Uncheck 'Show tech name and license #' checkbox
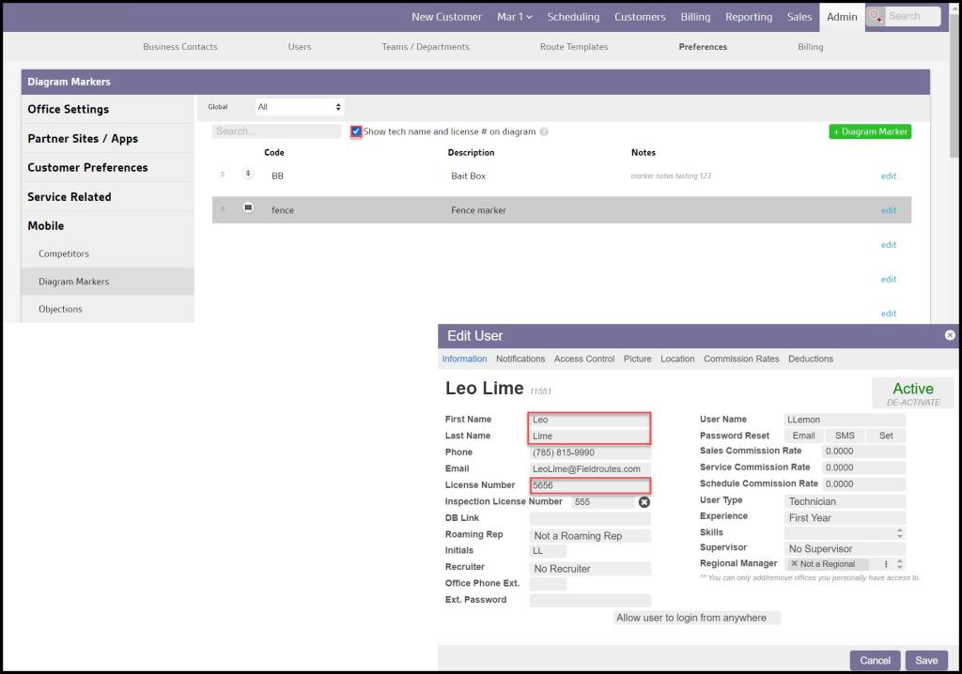The width and height of the screenshot is (962, 674). pyautogui.click(x=356, y=132)
